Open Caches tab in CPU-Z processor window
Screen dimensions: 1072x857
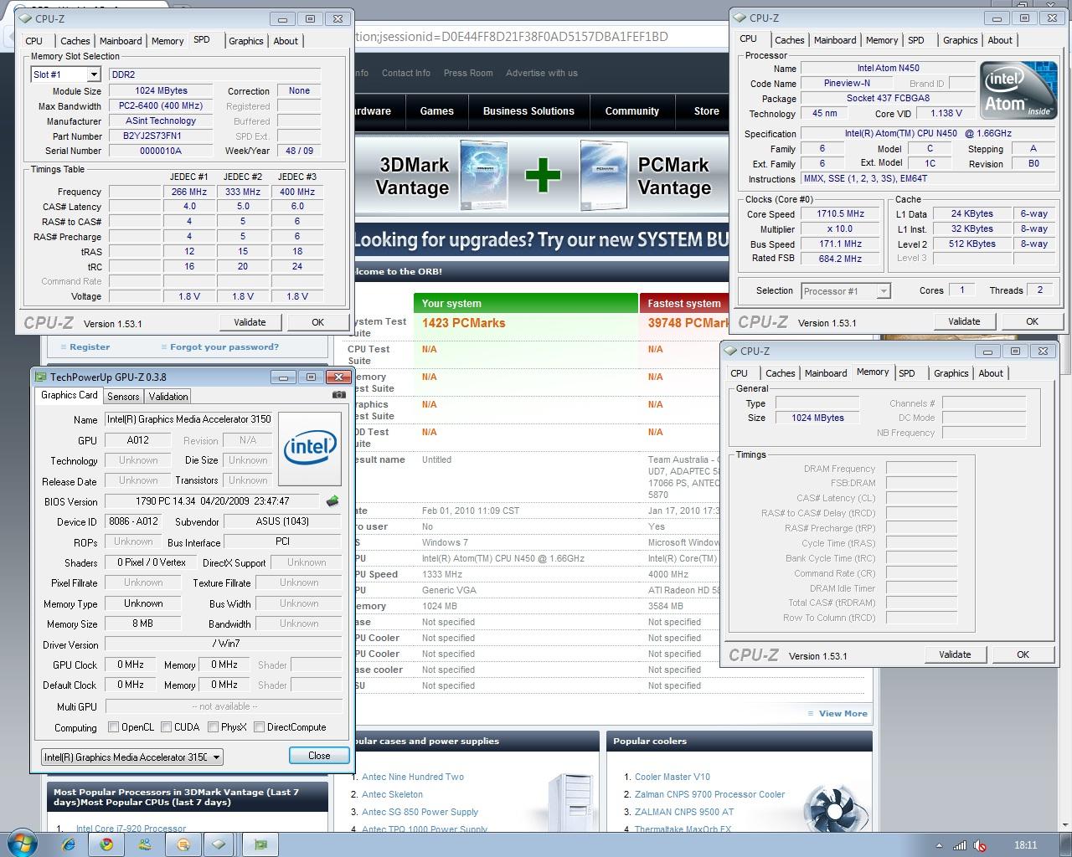coord(789,40)
